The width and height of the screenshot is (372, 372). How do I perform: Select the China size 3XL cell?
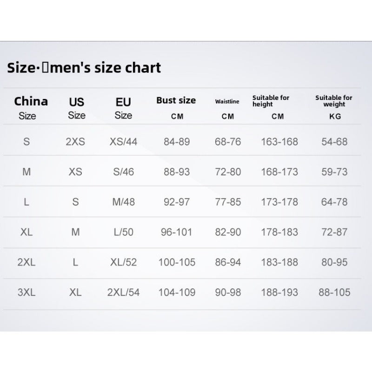tap(27, 292)
